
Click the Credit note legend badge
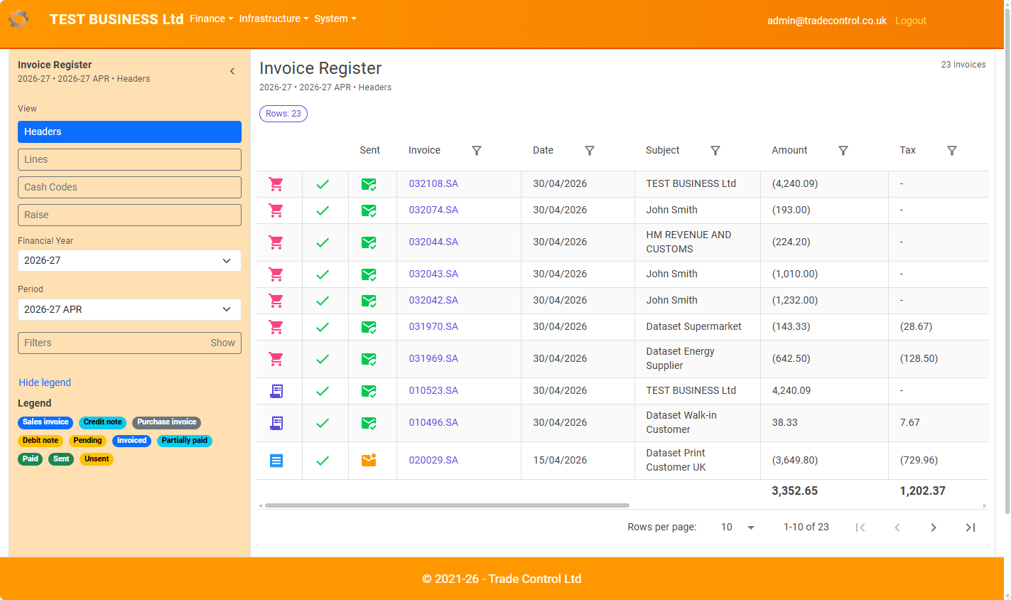[x=102, y=422]
